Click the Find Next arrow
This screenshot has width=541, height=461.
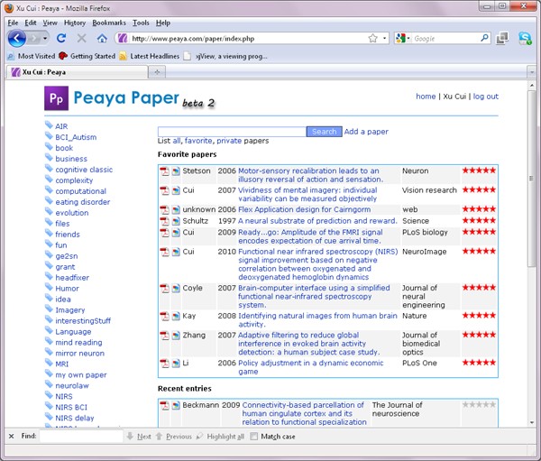(130, 436)
